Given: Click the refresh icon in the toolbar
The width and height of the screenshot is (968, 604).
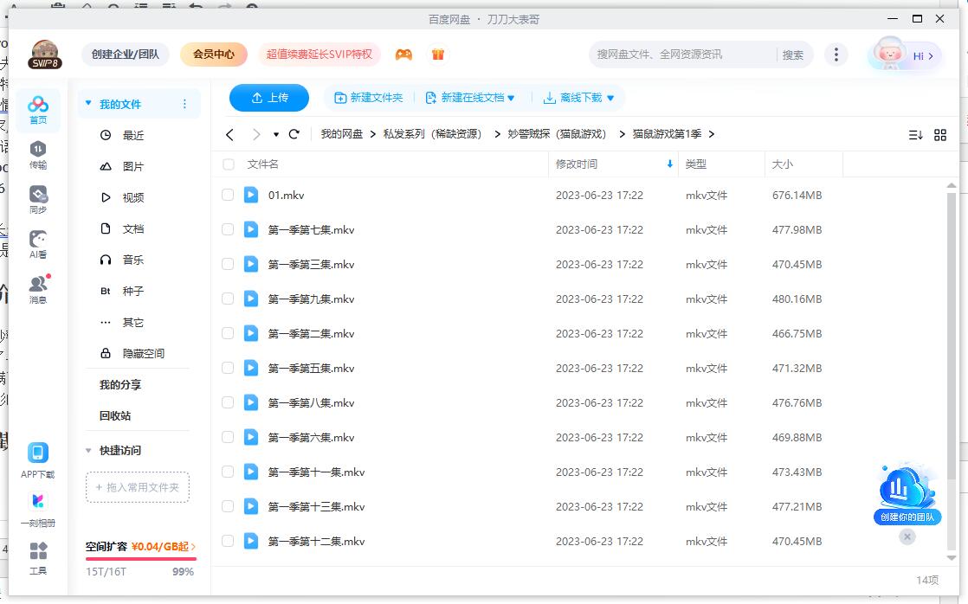Looking at the screenshot, I should (294, 134).
